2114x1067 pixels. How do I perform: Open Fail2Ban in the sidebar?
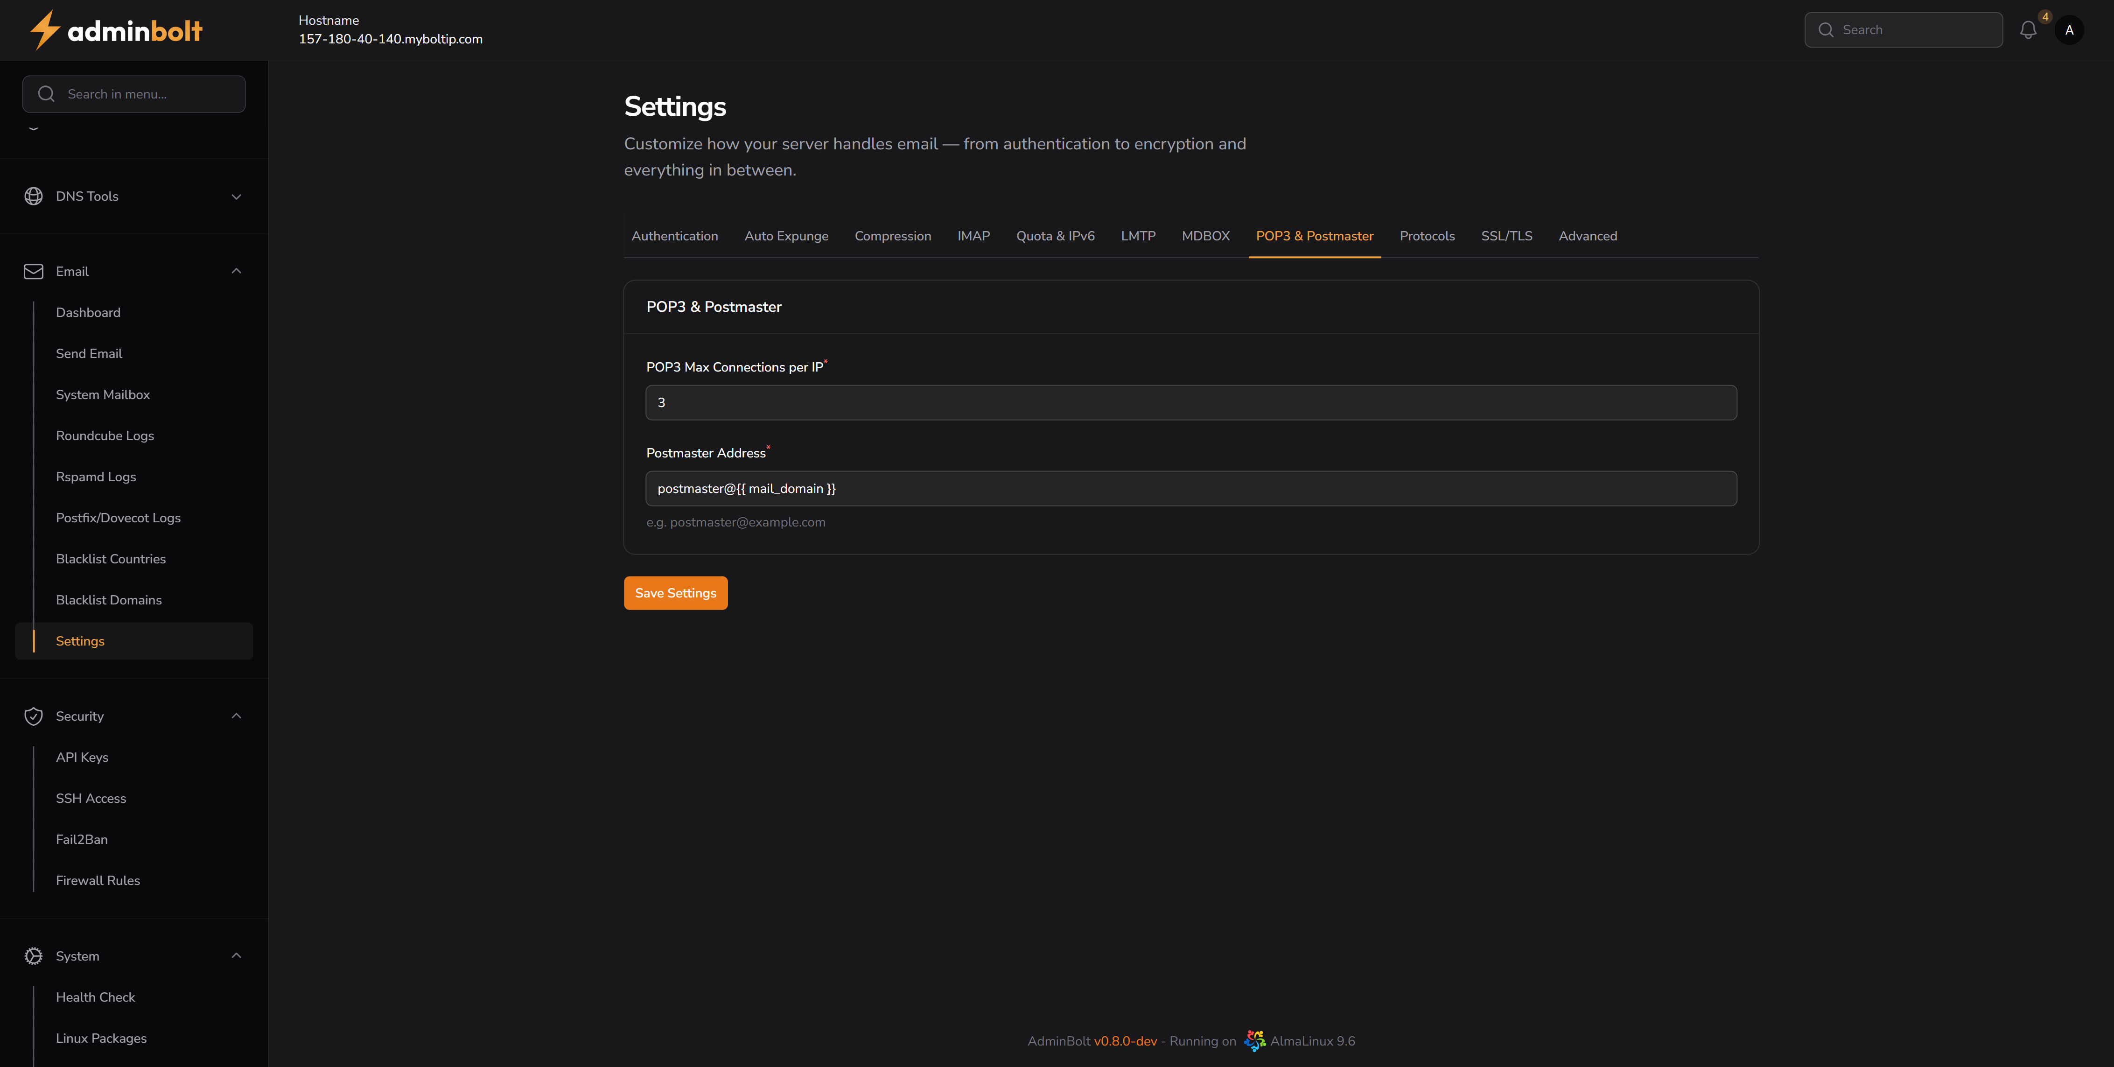pyautogui.click(x=82, y=840)
